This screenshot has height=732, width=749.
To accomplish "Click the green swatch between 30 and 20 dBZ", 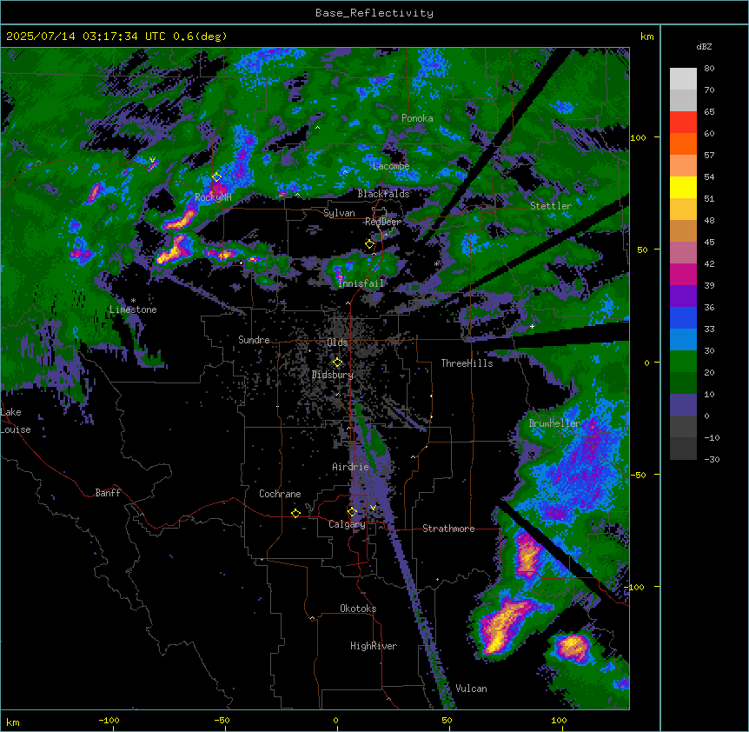I will coord(683,362).
